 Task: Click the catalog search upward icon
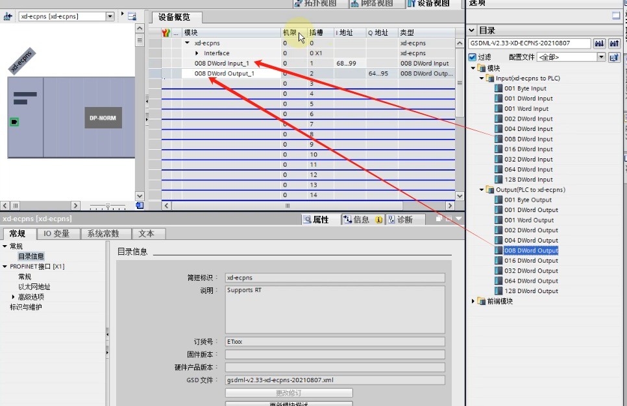pyautogui.click(x=614, y=43)
